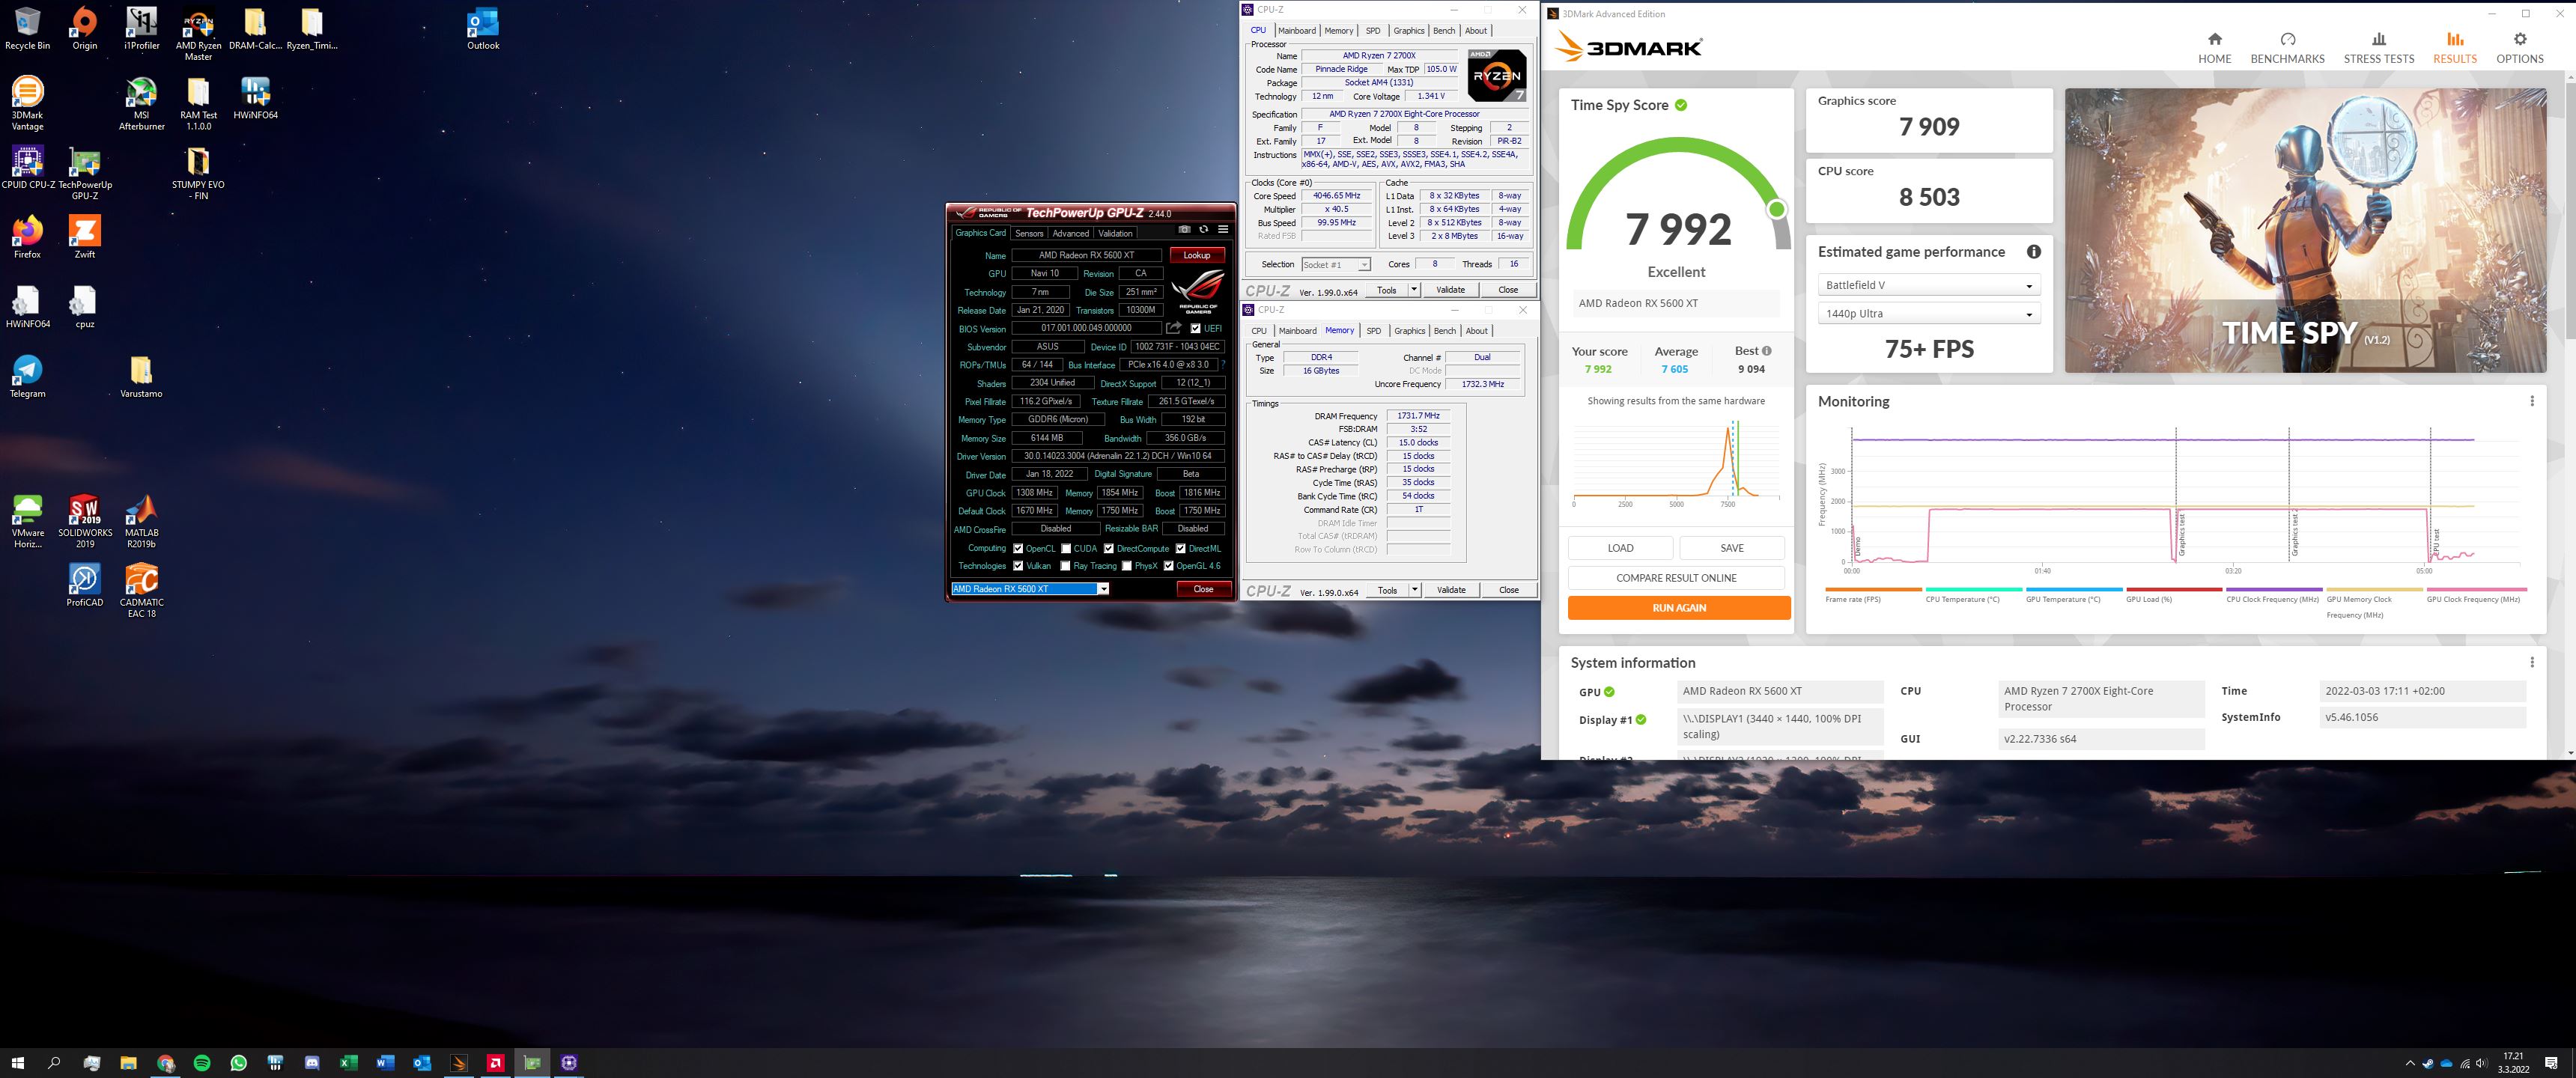The image size is (2576, 1078).
Task: Click COMPARE RESULT ONLINE button
Action: 1676,578
